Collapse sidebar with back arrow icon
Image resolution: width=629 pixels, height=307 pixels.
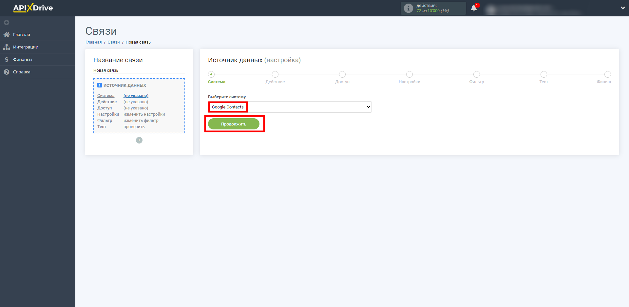click(7, 23)
